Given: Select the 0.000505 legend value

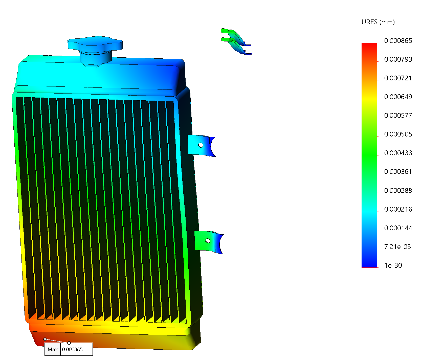Looking at the screenshot, I should click(398, 134).
